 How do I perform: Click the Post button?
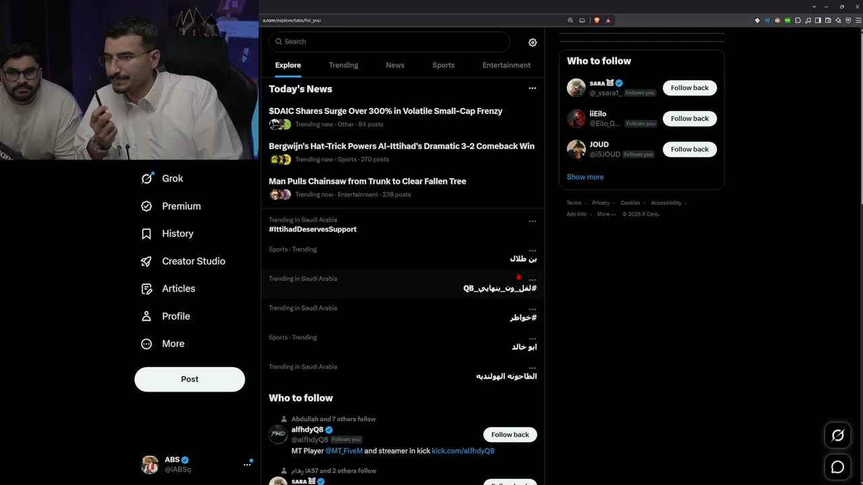click(x=189, y=379)
